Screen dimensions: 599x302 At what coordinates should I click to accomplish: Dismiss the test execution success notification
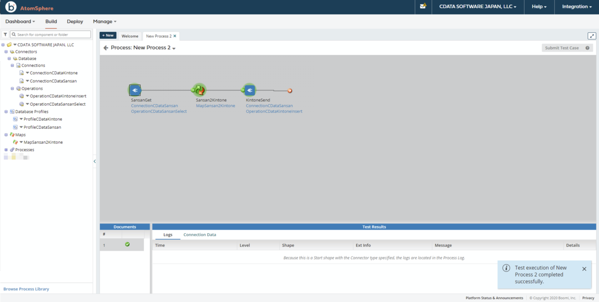585,269
